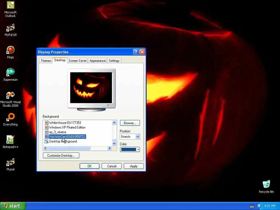
Task: Click the icon beside Desktop Background entry
Action: [x=46, y=141]
